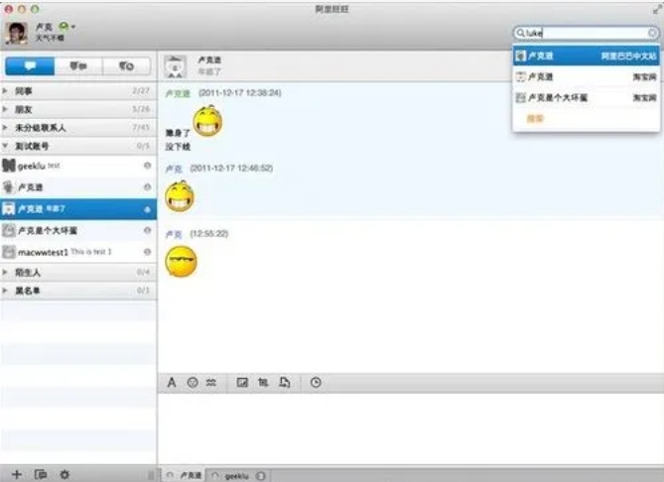Select search result 卢克是个大坏蛋
The image size is (664, 482).
586,98
